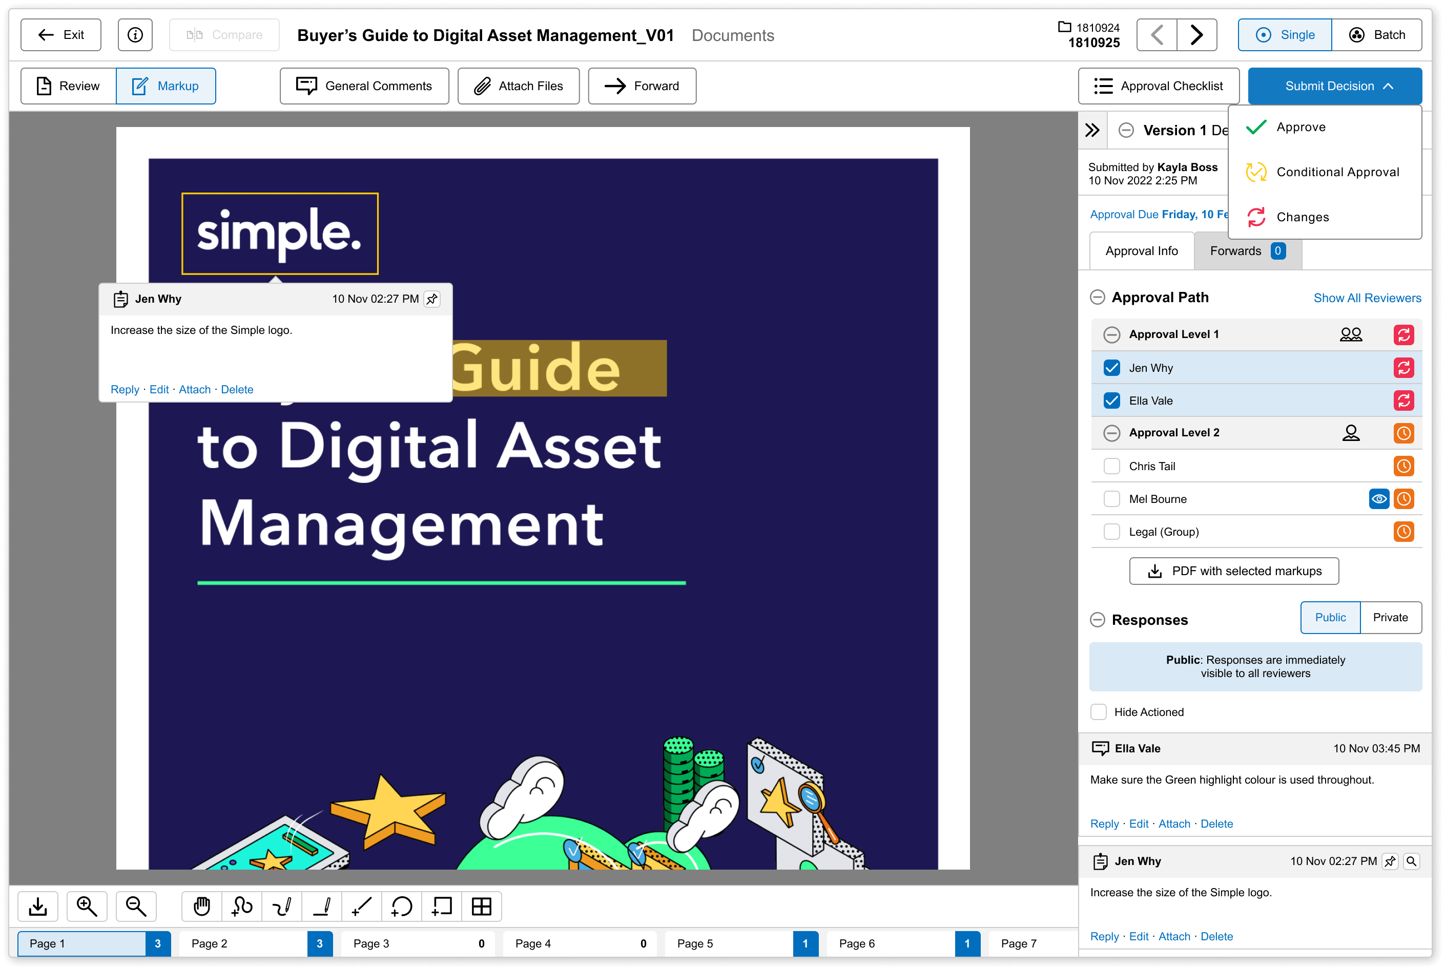Check the Chris Tail reviewer checkbox
1445x970 pixels.
tap(1112, 467)
